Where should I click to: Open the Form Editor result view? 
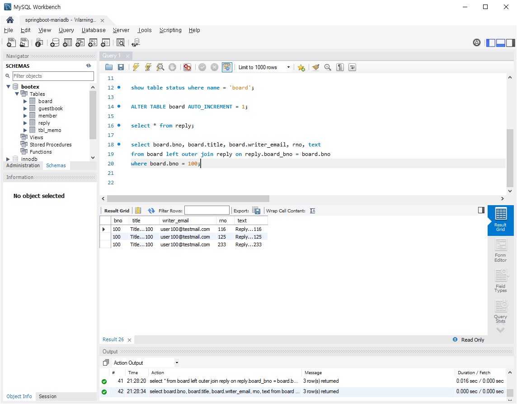pos(500,250)
